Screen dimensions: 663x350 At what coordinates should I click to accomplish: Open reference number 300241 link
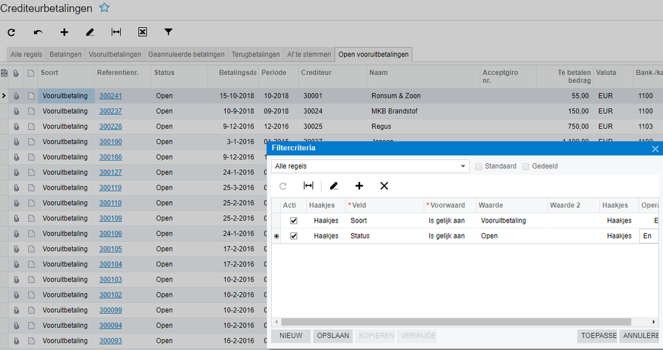(x=110, y=96)
